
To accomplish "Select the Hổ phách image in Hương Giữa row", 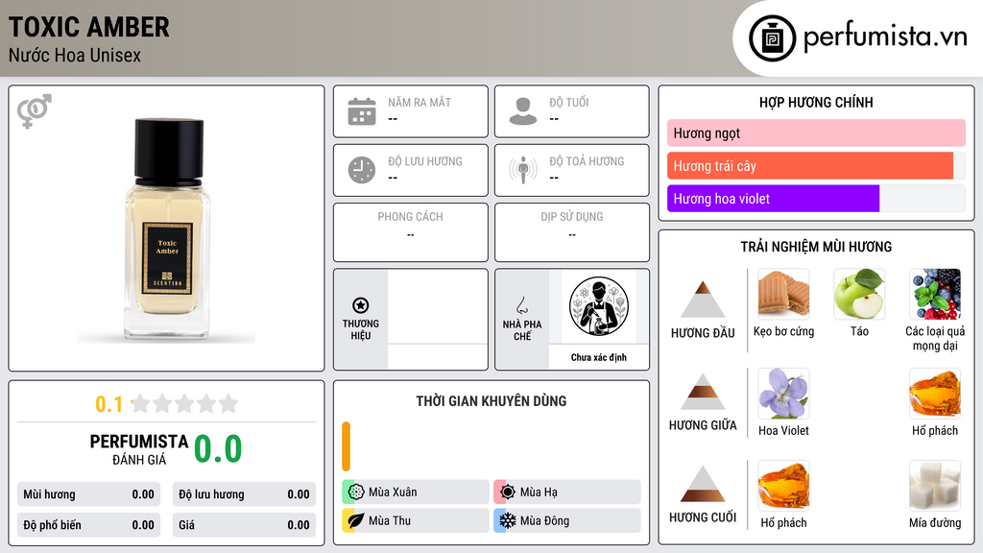I will point(935,393).
